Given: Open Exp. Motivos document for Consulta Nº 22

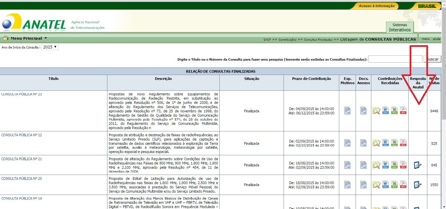Looking at the screenshot, I should tap(347, 143).
